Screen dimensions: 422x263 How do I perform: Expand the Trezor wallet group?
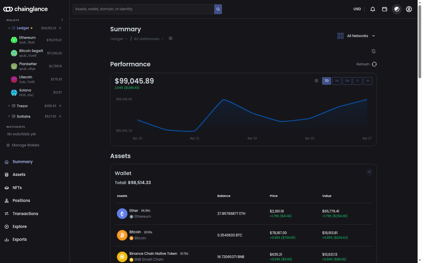[9, 106]
